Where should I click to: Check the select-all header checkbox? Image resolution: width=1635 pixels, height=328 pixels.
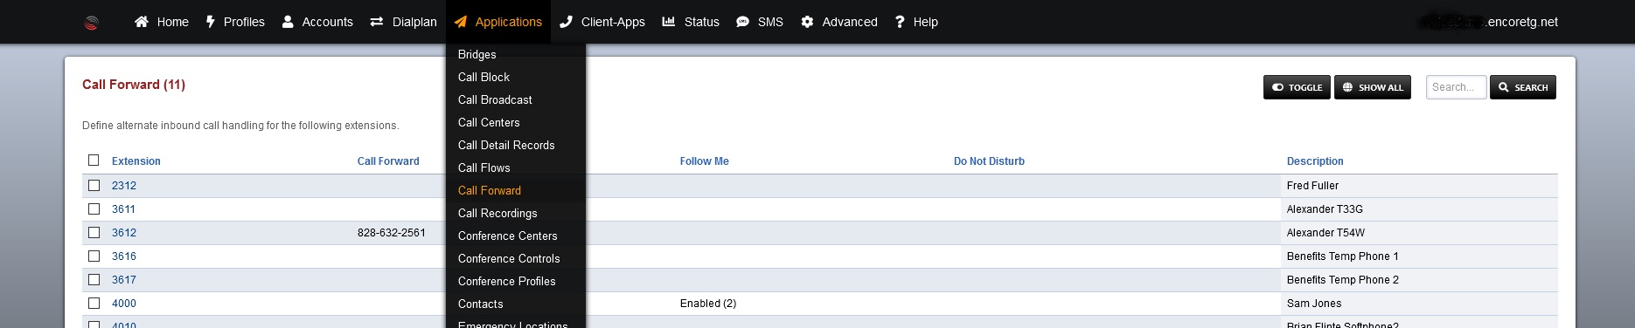click(94, 160)
